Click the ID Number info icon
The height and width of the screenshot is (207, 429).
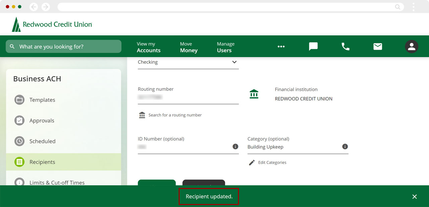(x=235, y=147)
